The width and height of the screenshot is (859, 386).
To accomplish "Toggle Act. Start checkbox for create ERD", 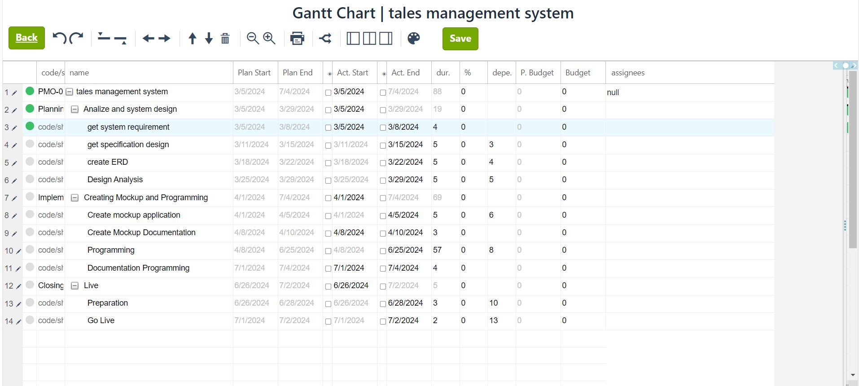I will click(328, 163).
